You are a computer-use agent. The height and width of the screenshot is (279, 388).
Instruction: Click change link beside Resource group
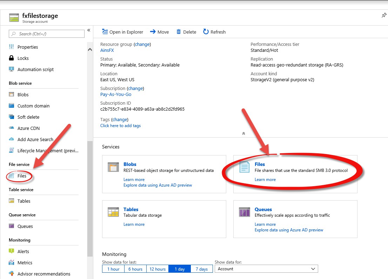pos(142,44)
